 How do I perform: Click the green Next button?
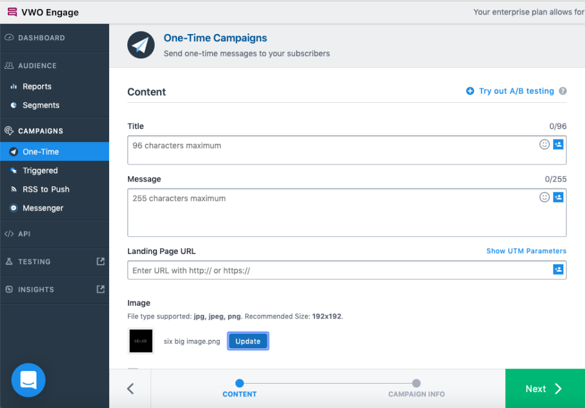541,389
